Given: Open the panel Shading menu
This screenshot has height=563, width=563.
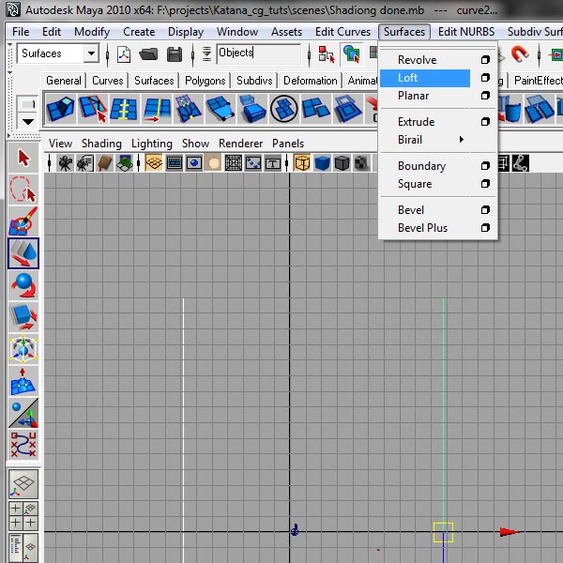Looking at the screenshot, I should pyautogui.click(x=101, y=144).
